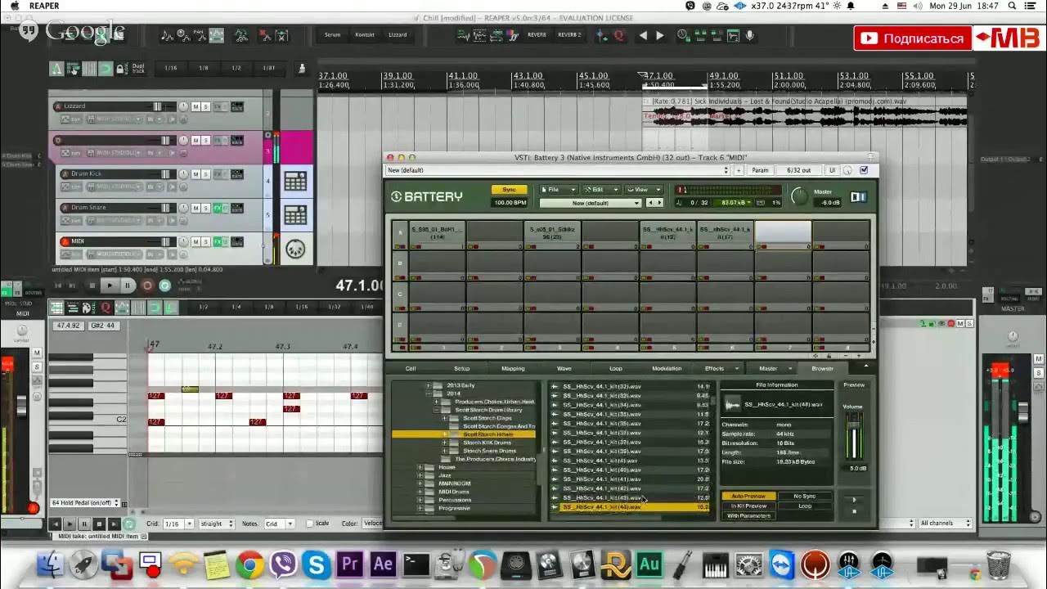Switch to the Wave tab in Battery
The height and width of the screenshot is (589, 1047).
pos(564,369)
